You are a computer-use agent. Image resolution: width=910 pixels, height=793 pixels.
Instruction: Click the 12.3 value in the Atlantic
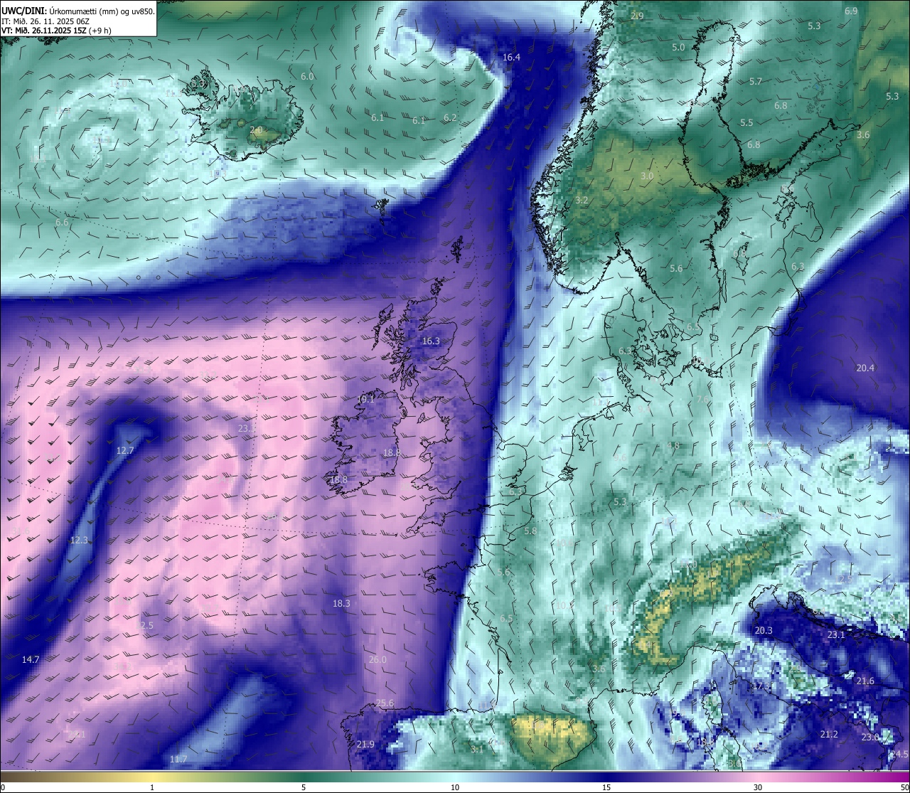pos(79,541)
